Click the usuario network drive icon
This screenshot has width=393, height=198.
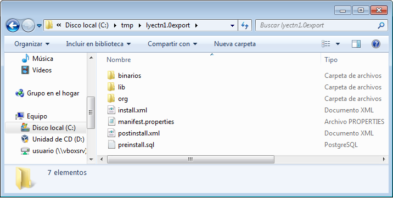coord(25,151)
